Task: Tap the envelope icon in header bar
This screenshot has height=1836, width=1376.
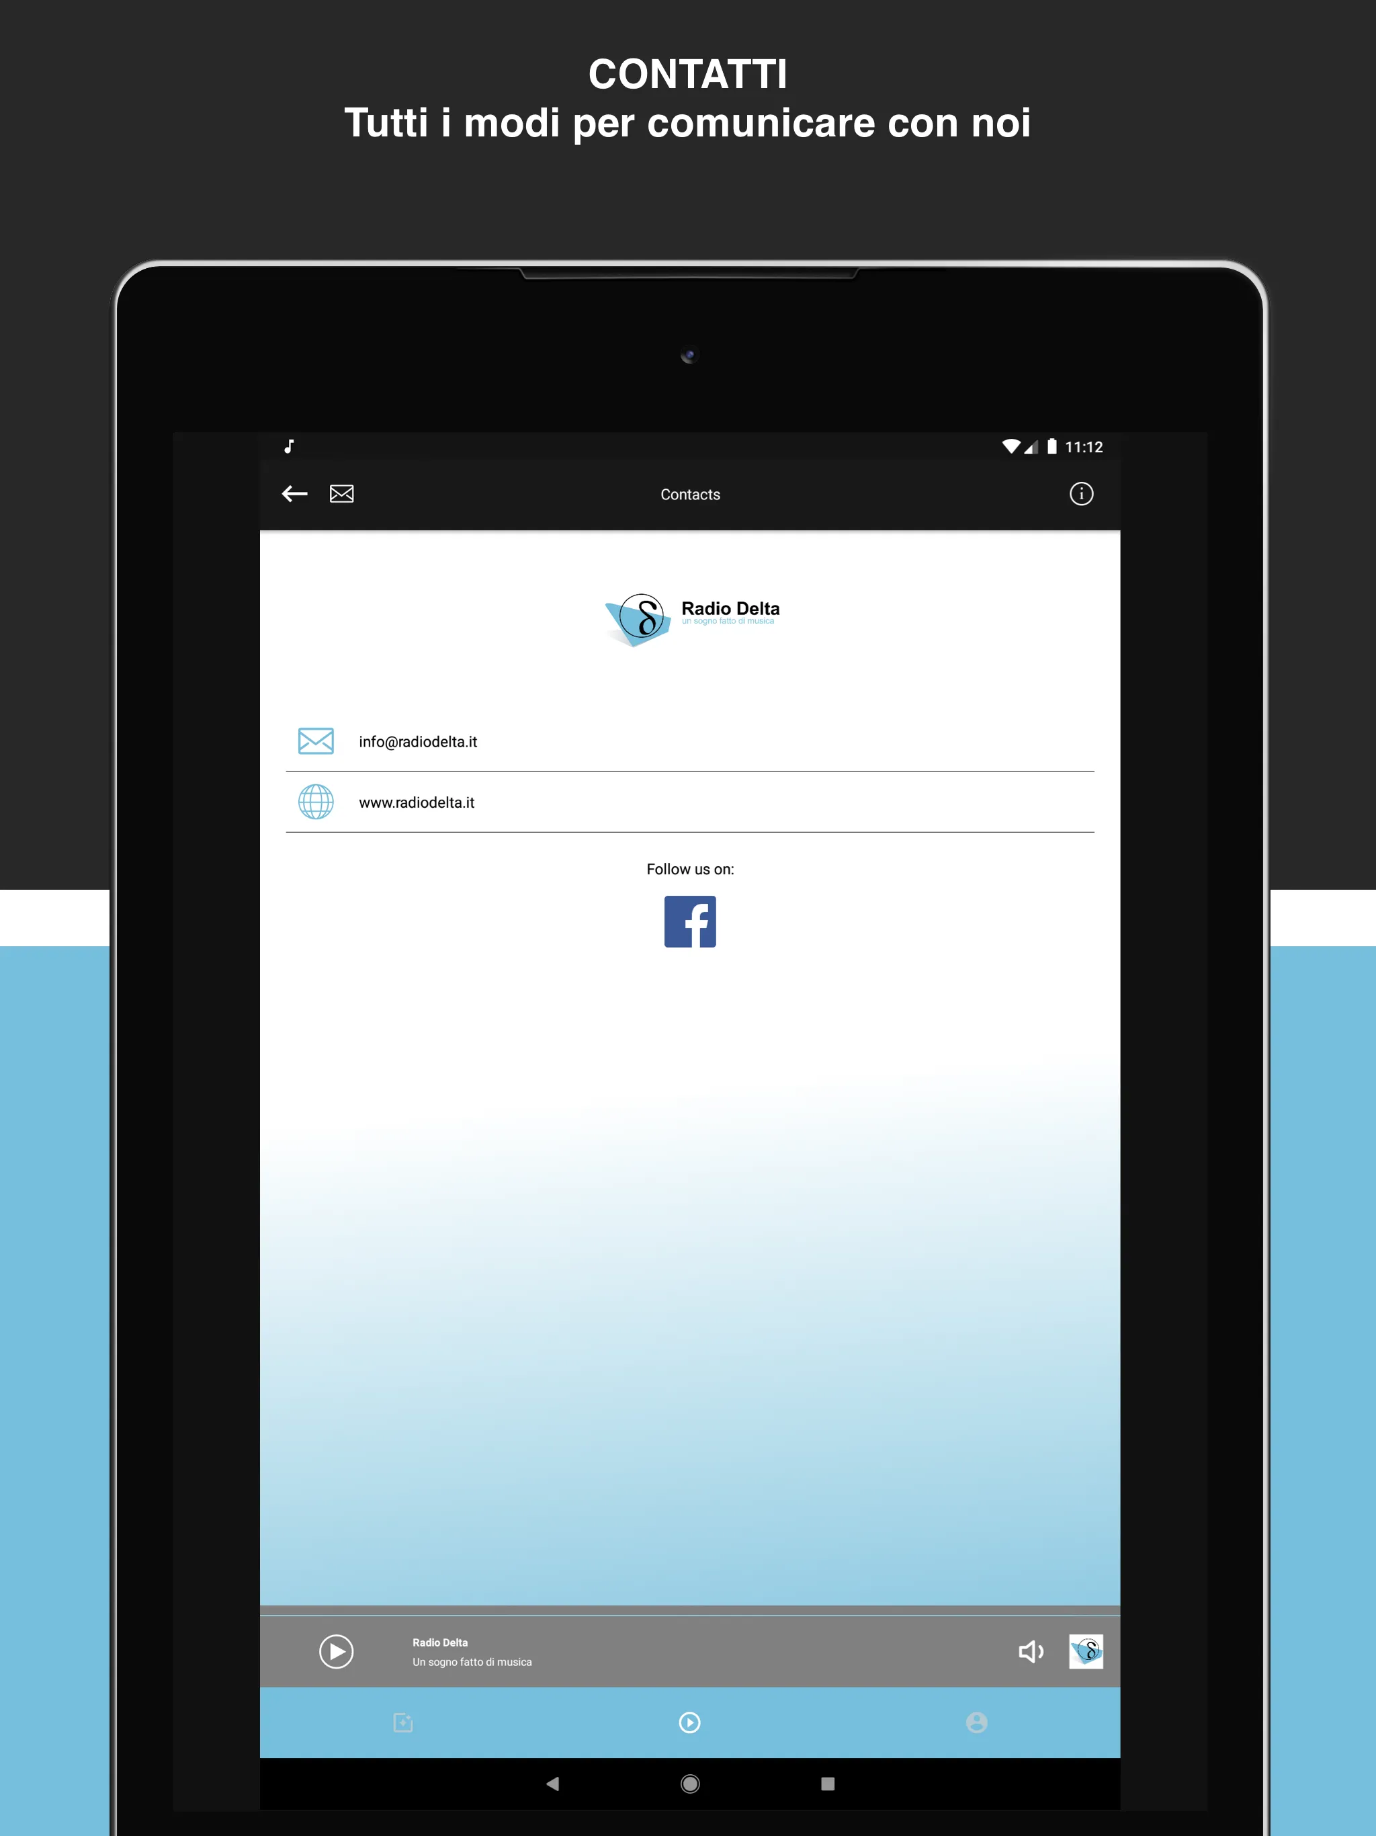Action: (343, 495)
